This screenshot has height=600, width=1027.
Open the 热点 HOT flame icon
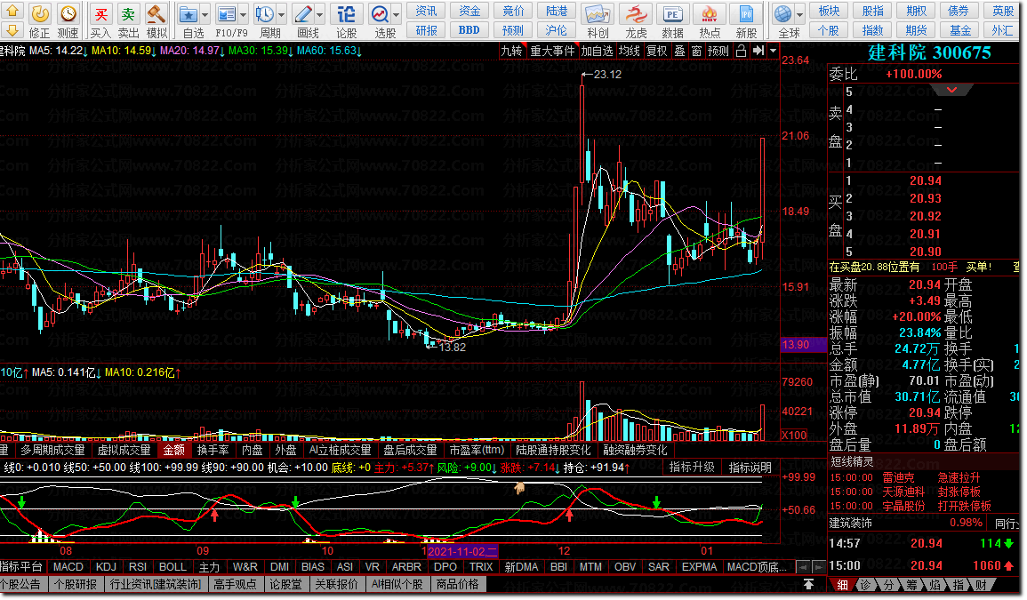(710, 13)
